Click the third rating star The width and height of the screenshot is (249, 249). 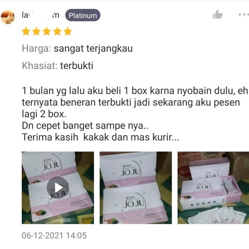click(47, 31)
